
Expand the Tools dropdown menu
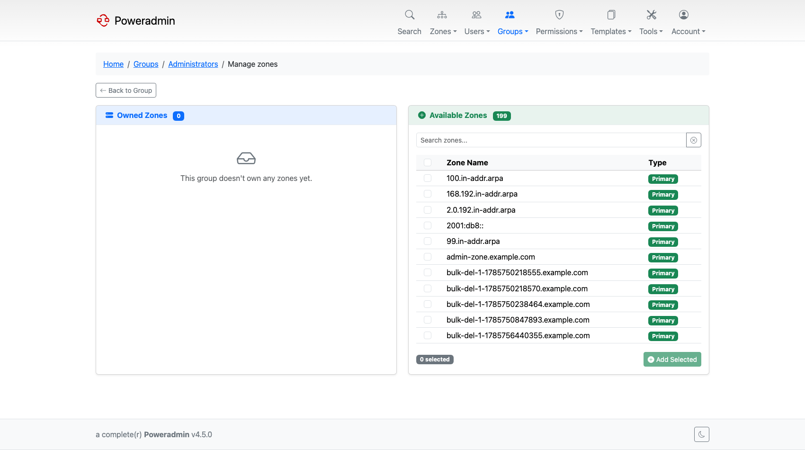(651, 31)
